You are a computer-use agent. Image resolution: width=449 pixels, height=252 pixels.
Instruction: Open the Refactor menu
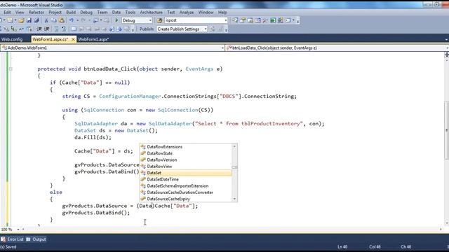[36, 13]
